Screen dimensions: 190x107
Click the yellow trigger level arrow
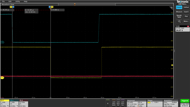172,65
